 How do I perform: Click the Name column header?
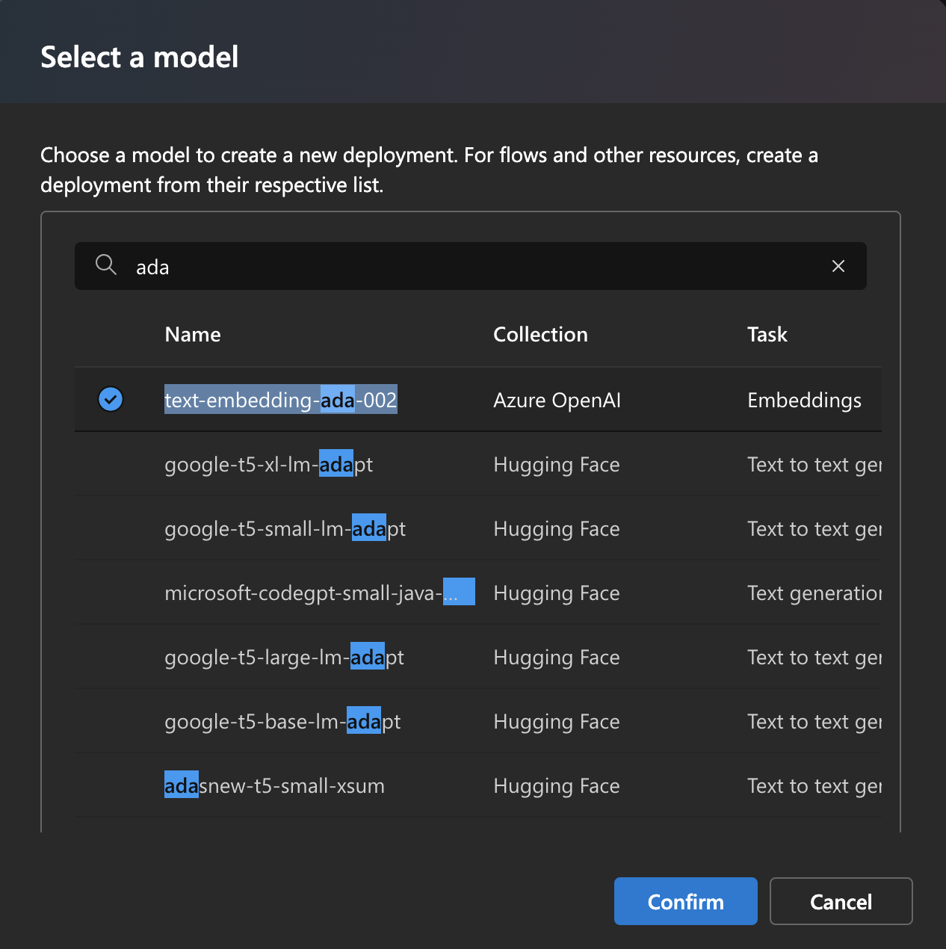pos(193,335)
